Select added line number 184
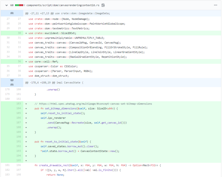Image resolution: width=222 pixels, height=177 pixels. [19, 108]
